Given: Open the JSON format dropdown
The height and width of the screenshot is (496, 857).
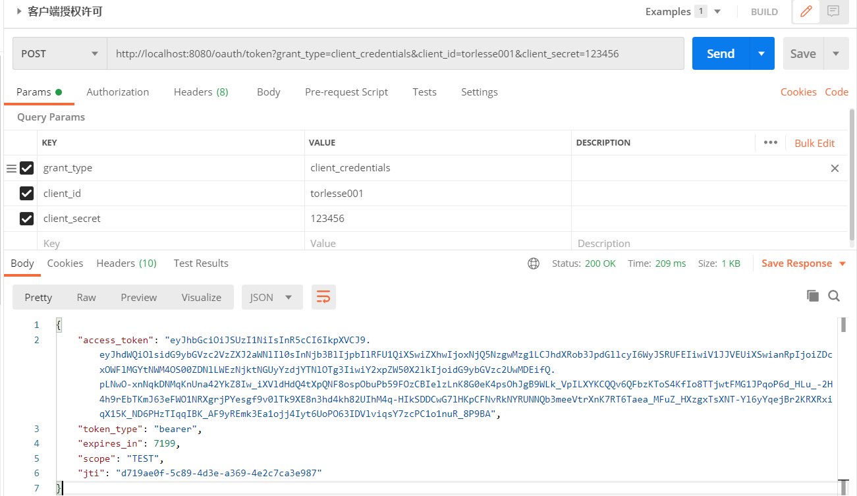Looking at the screenshot, I should coord(272,297).
